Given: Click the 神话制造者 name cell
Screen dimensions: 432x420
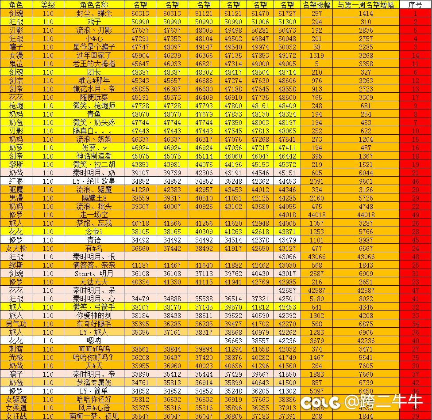Looking at the screenshot, I should click(94, 156).
